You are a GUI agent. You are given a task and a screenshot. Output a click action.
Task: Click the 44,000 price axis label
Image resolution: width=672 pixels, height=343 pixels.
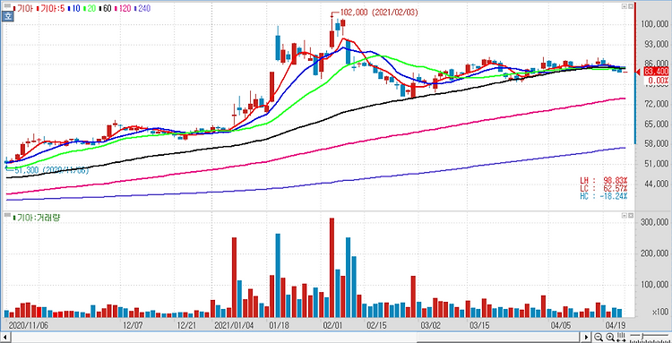pyautogui.click(x=656, y=184)
